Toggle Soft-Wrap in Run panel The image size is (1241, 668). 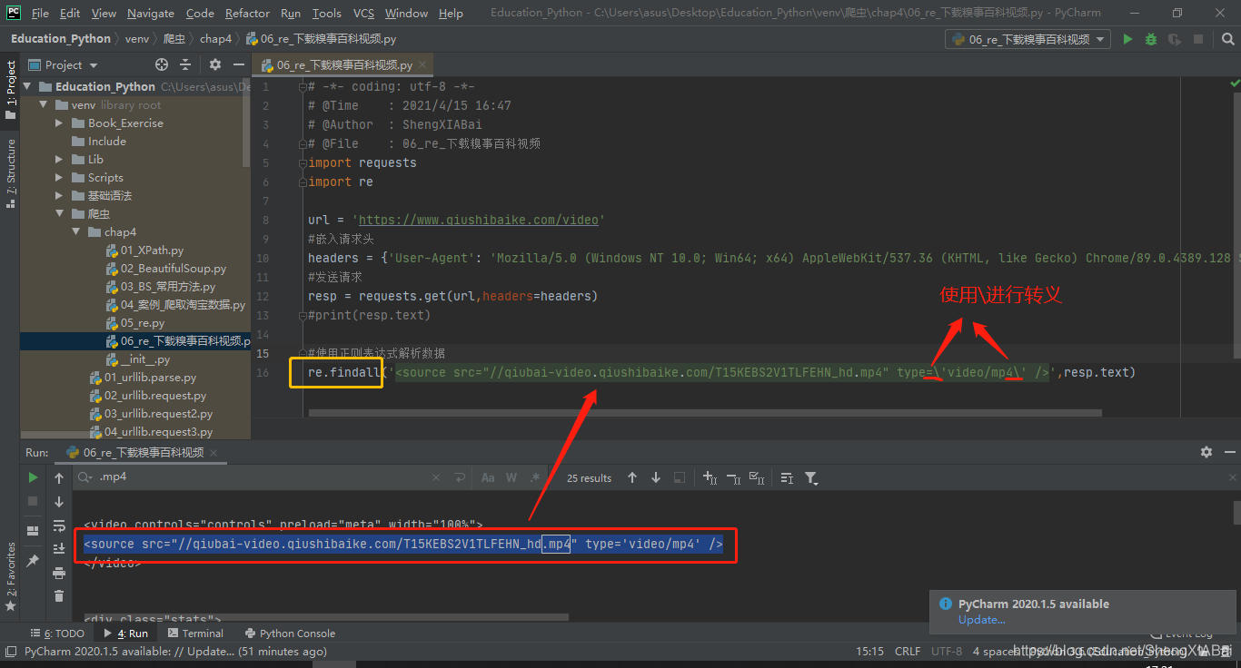click(59, 526)
